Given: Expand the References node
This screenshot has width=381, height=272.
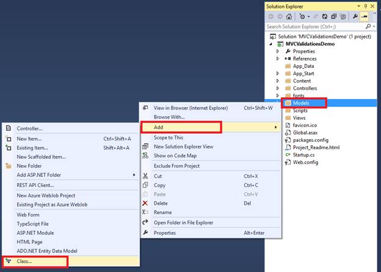Looking at the screenshot, I should click(x=278, y=59).
